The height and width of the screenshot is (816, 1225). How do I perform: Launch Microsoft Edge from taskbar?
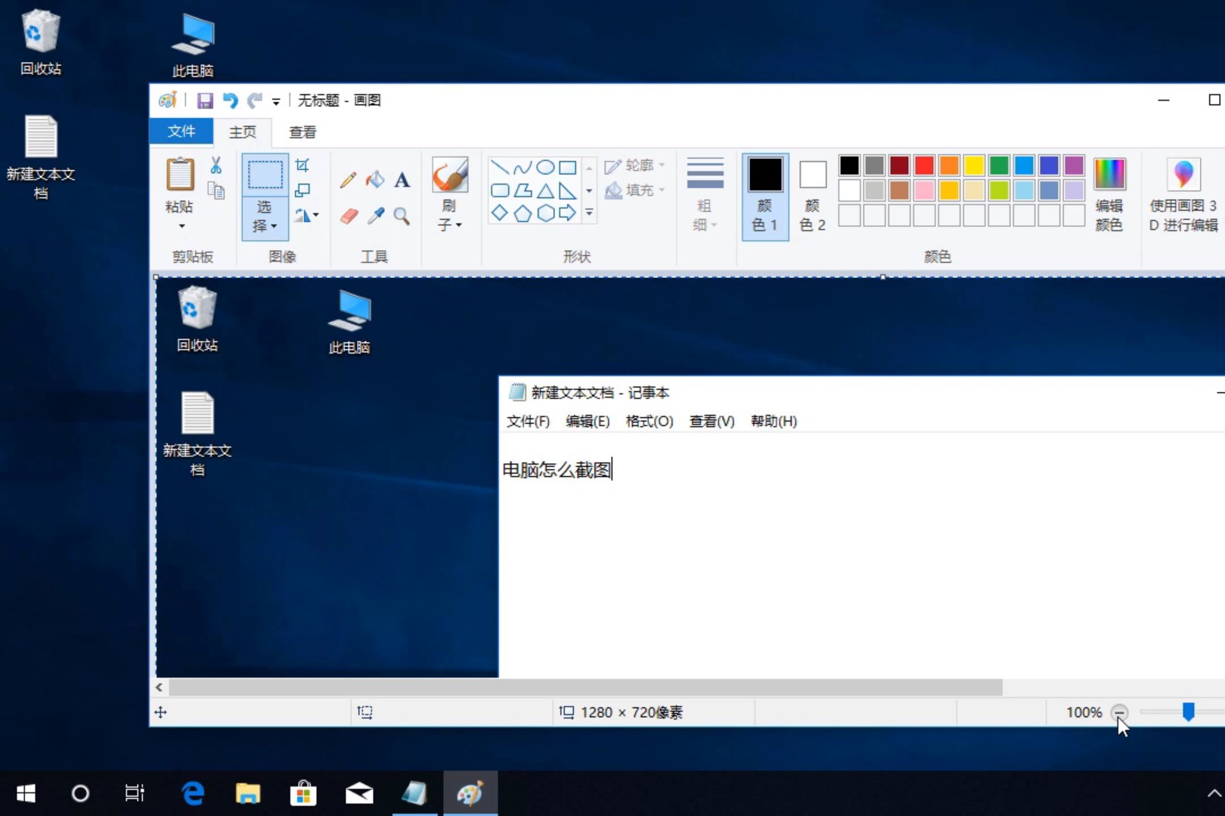coord(193,793)
